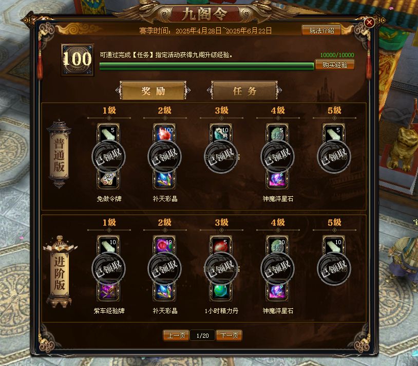Select the 1小时精力丹 green orb icon
The height and width of the screenshot is (366, 418).
221,292
